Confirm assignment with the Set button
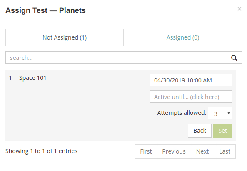The width and height of the screenshot is (247, 171). pyautogui.click(x=223, y=131)
